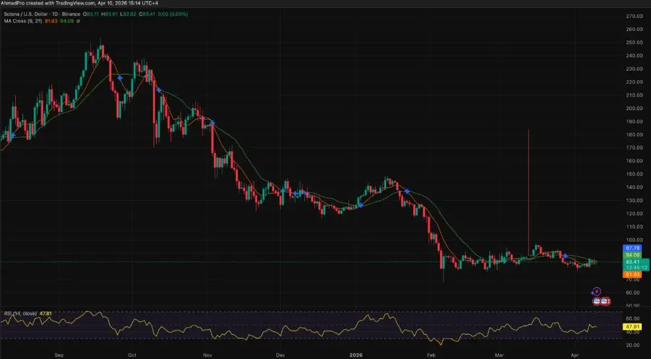
Task: Click the 250.00 price axis label
Action: click(x=634, y=42)
